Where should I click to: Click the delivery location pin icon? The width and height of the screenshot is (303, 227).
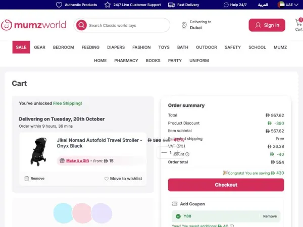click(184, 25)
